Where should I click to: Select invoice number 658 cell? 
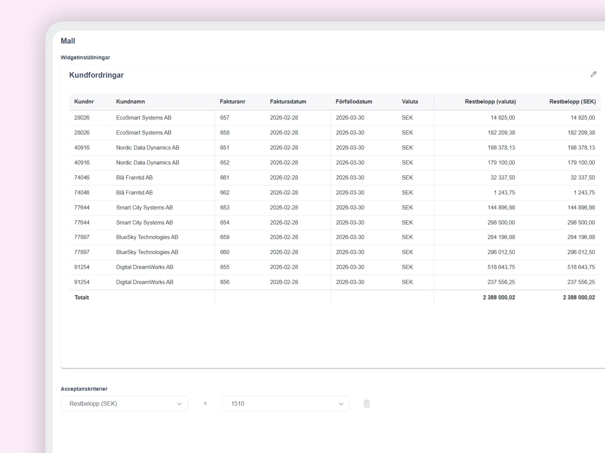(x=225, y=133)
